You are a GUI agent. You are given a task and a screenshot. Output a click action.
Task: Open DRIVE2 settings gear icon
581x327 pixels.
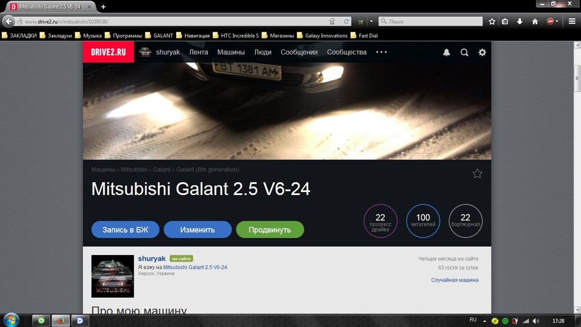point(482,52)
